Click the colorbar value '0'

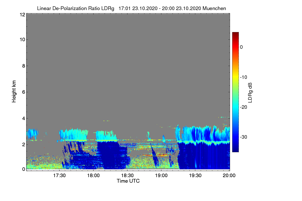click(x=241, y=47)
